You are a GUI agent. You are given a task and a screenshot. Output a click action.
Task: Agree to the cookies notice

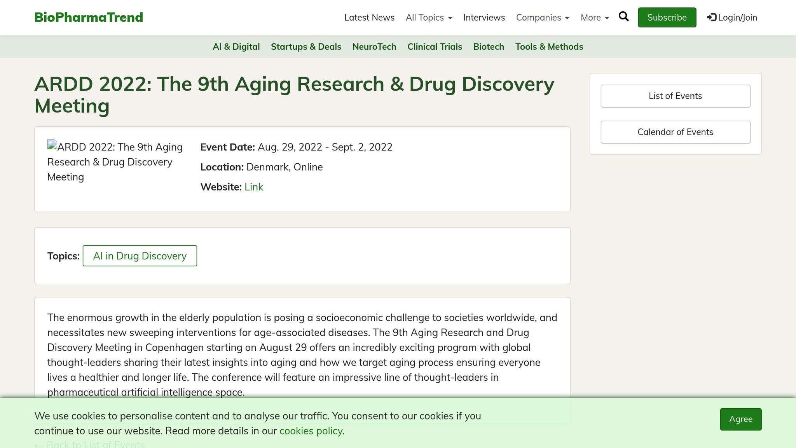(741, 419)
